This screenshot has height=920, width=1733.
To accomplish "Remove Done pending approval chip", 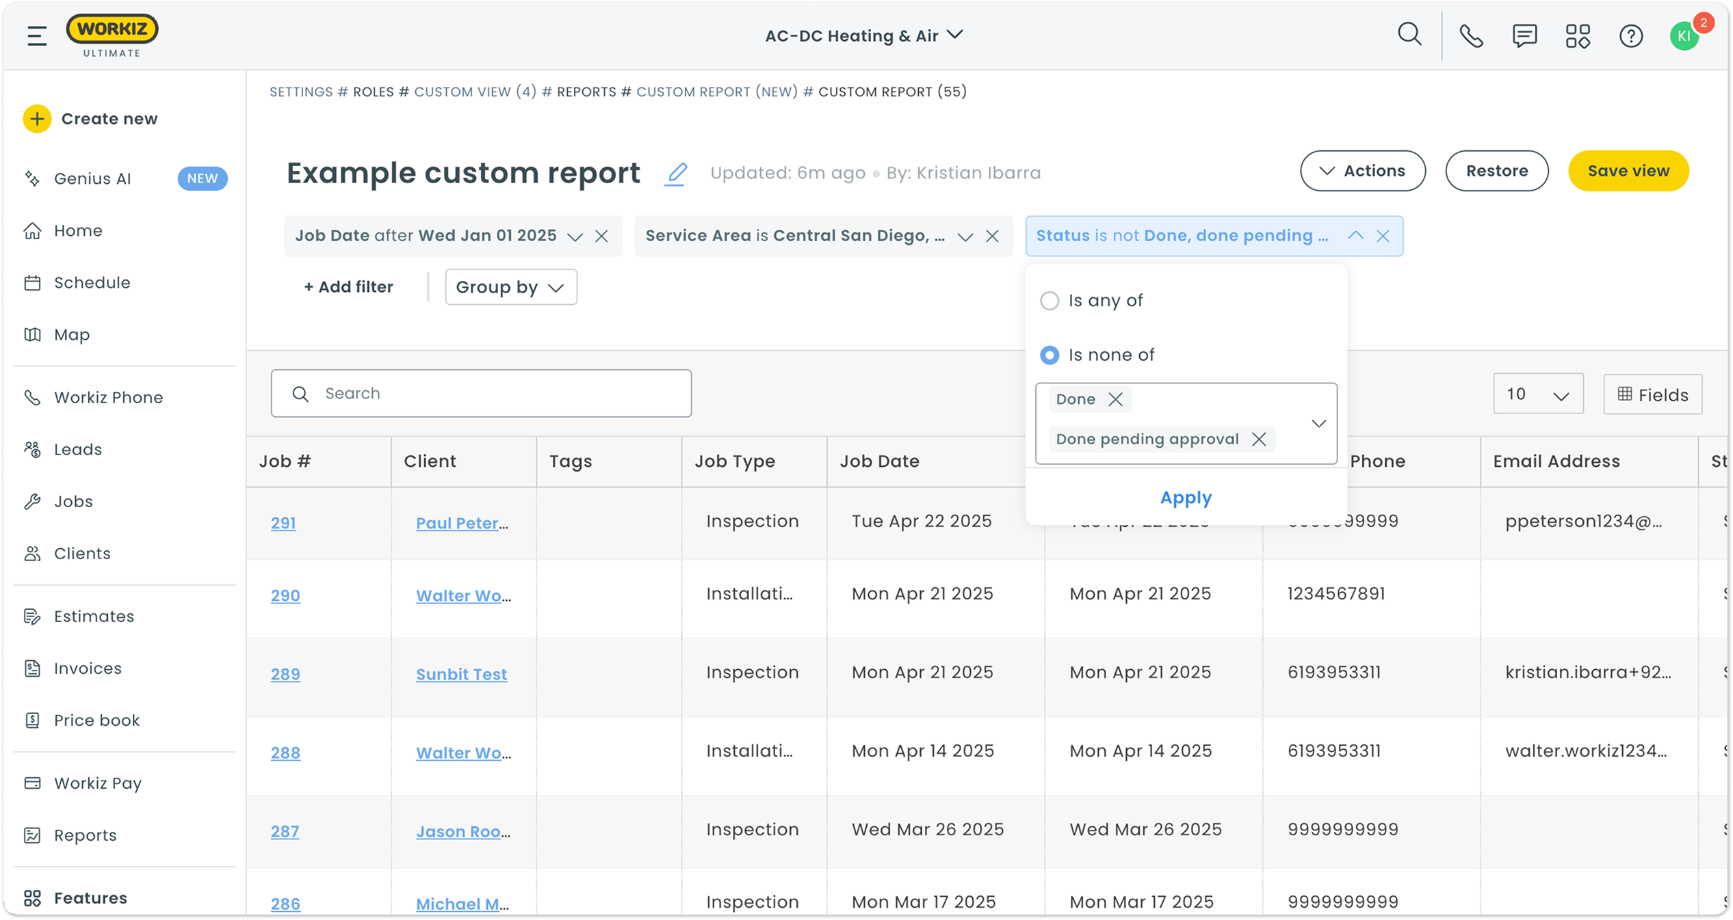I will point(1259,439).
